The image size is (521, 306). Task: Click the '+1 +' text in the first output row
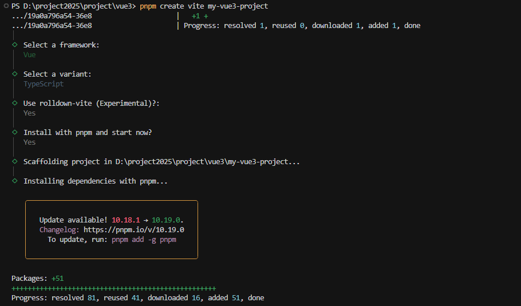click(x=200, y=16)
